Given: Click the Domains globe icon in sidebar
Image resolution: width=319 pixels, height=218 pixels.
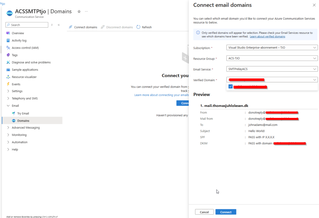Looking at the screenshot, I should pos(14,121).
